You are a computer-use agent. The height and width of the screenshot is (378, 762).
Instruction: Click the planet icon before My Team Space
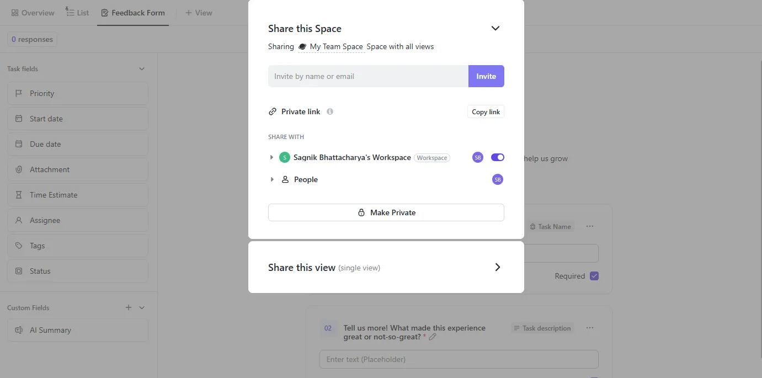point(302,46)
